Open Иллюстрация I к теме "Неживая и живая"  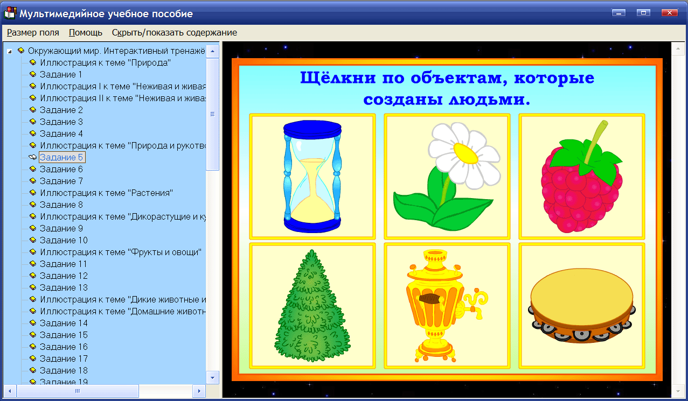123,86
